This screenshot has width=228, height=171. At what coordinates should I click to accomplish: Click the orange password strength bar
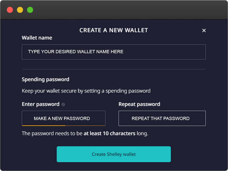click(44, 125)
